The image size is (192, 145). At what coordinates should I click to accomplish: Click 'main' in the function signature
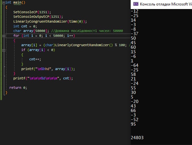point(17,3)
